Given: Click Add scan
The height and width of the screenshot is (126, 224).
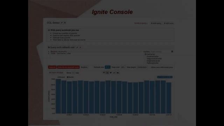Looking at the screenshot, I should (169, 23).
